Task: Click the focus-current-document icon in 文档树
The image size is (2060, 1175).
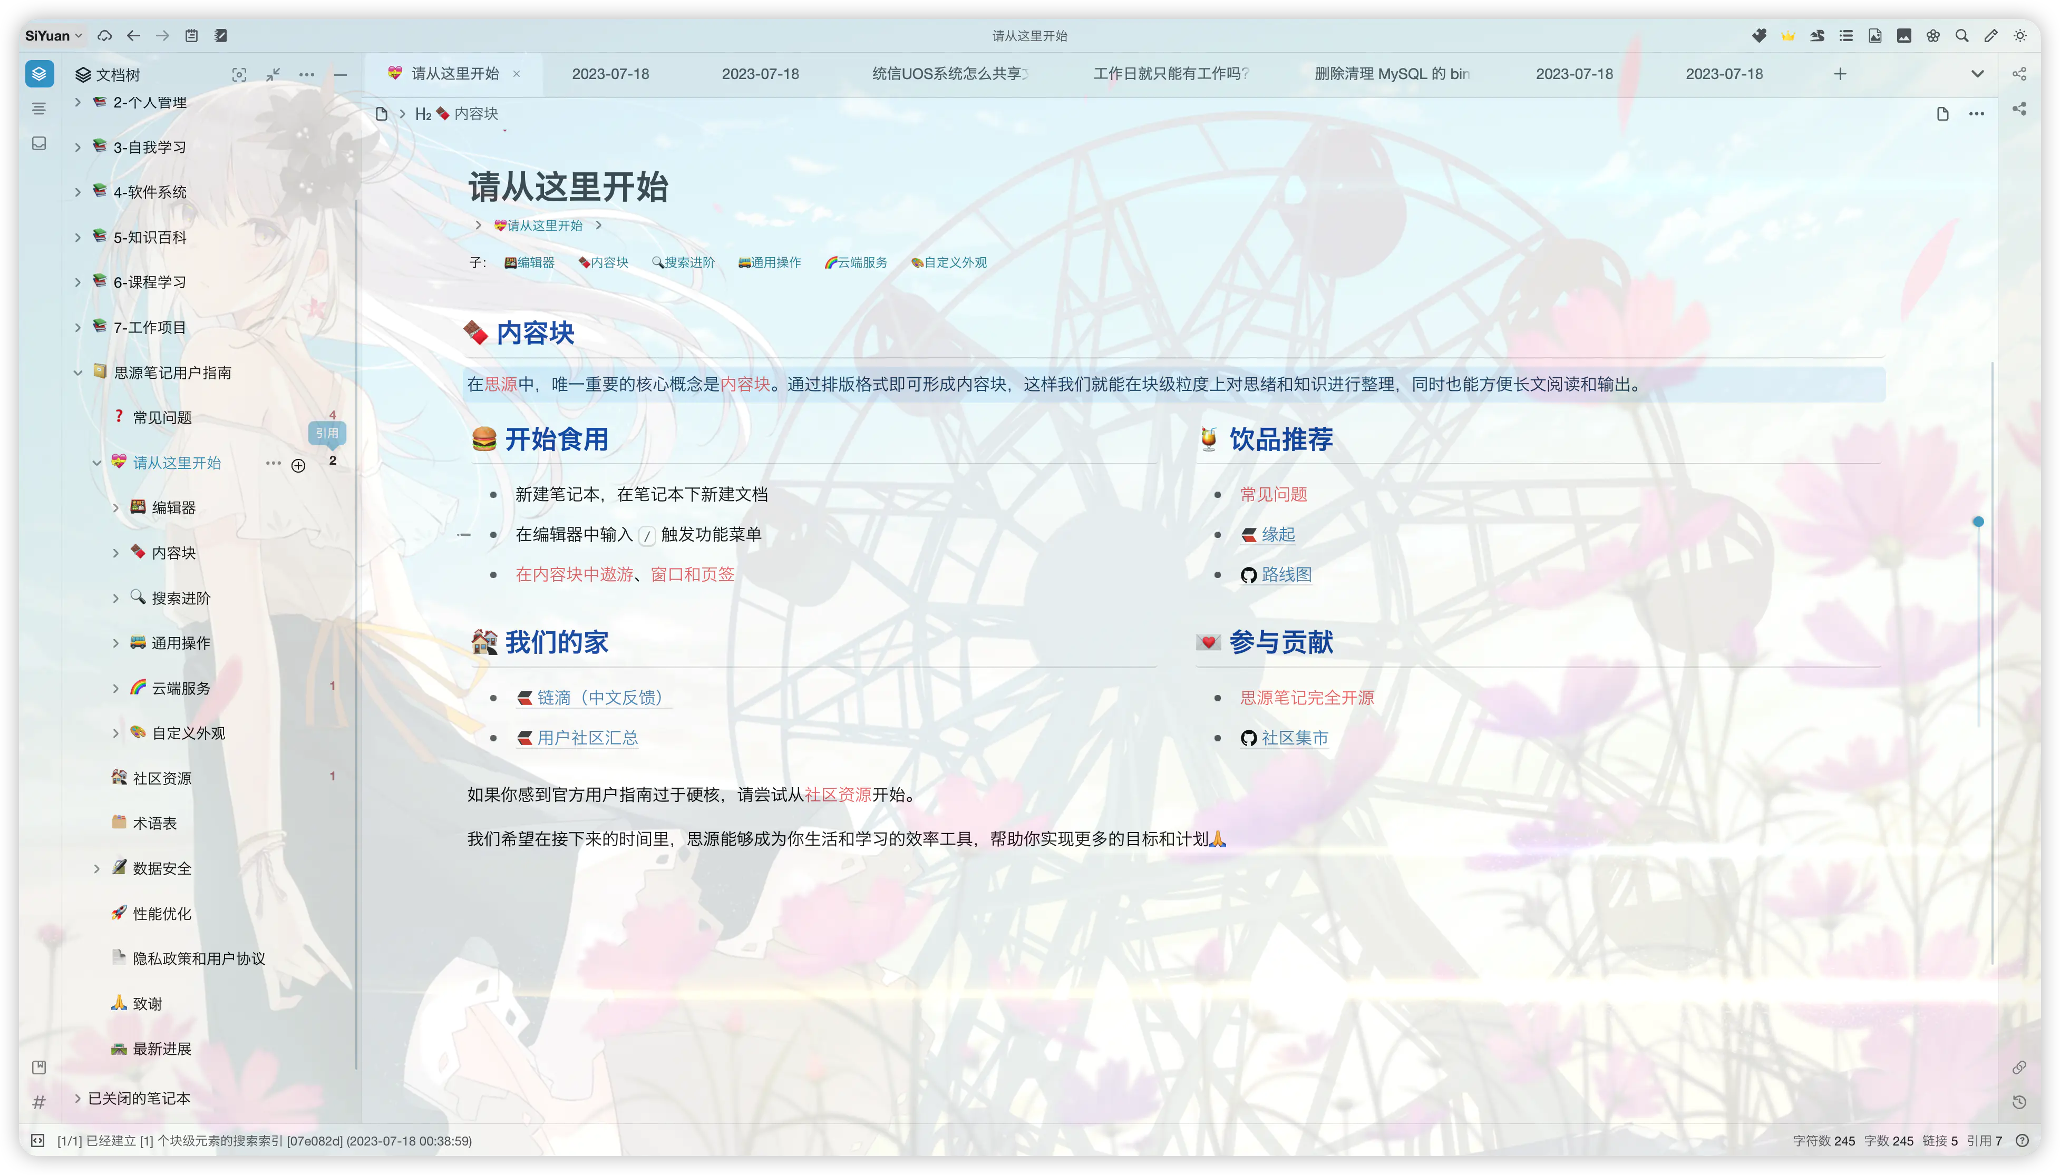Action: coord(239,74)
